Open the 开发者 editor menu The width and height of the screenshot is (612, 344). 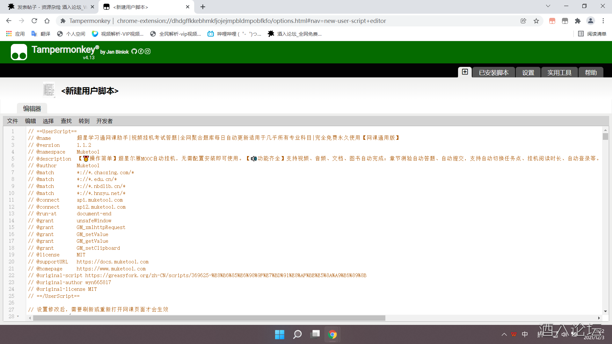point(104,121)
